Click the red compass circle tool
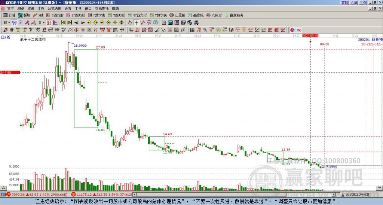Screen dimensions: 383x205 (76, 30)
